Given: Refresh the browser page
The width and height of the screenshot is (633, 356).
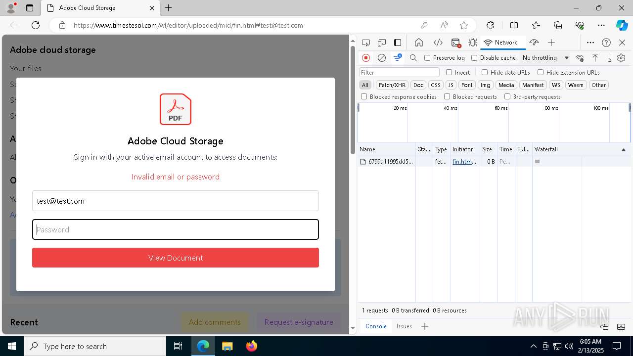Looking at the screenshot, I should (x=36, y=25).
